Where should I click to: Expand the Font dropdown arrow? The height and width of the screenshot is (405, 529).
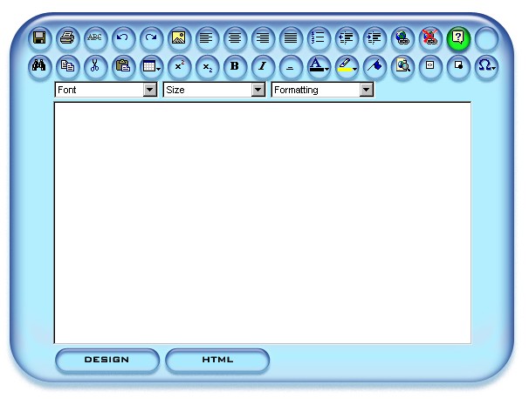coord(150,90)
